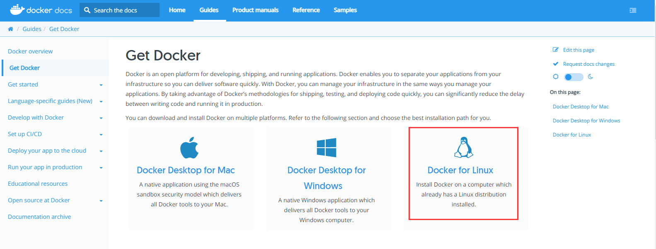Viewport: 656px width, 249px height.
Task: Click the home breadcrumb icon
Action: tap(10, 29)
